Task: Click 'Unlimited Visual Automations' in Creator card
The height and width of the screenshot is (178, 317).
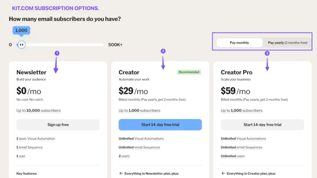Action: [x=141, y=139]
